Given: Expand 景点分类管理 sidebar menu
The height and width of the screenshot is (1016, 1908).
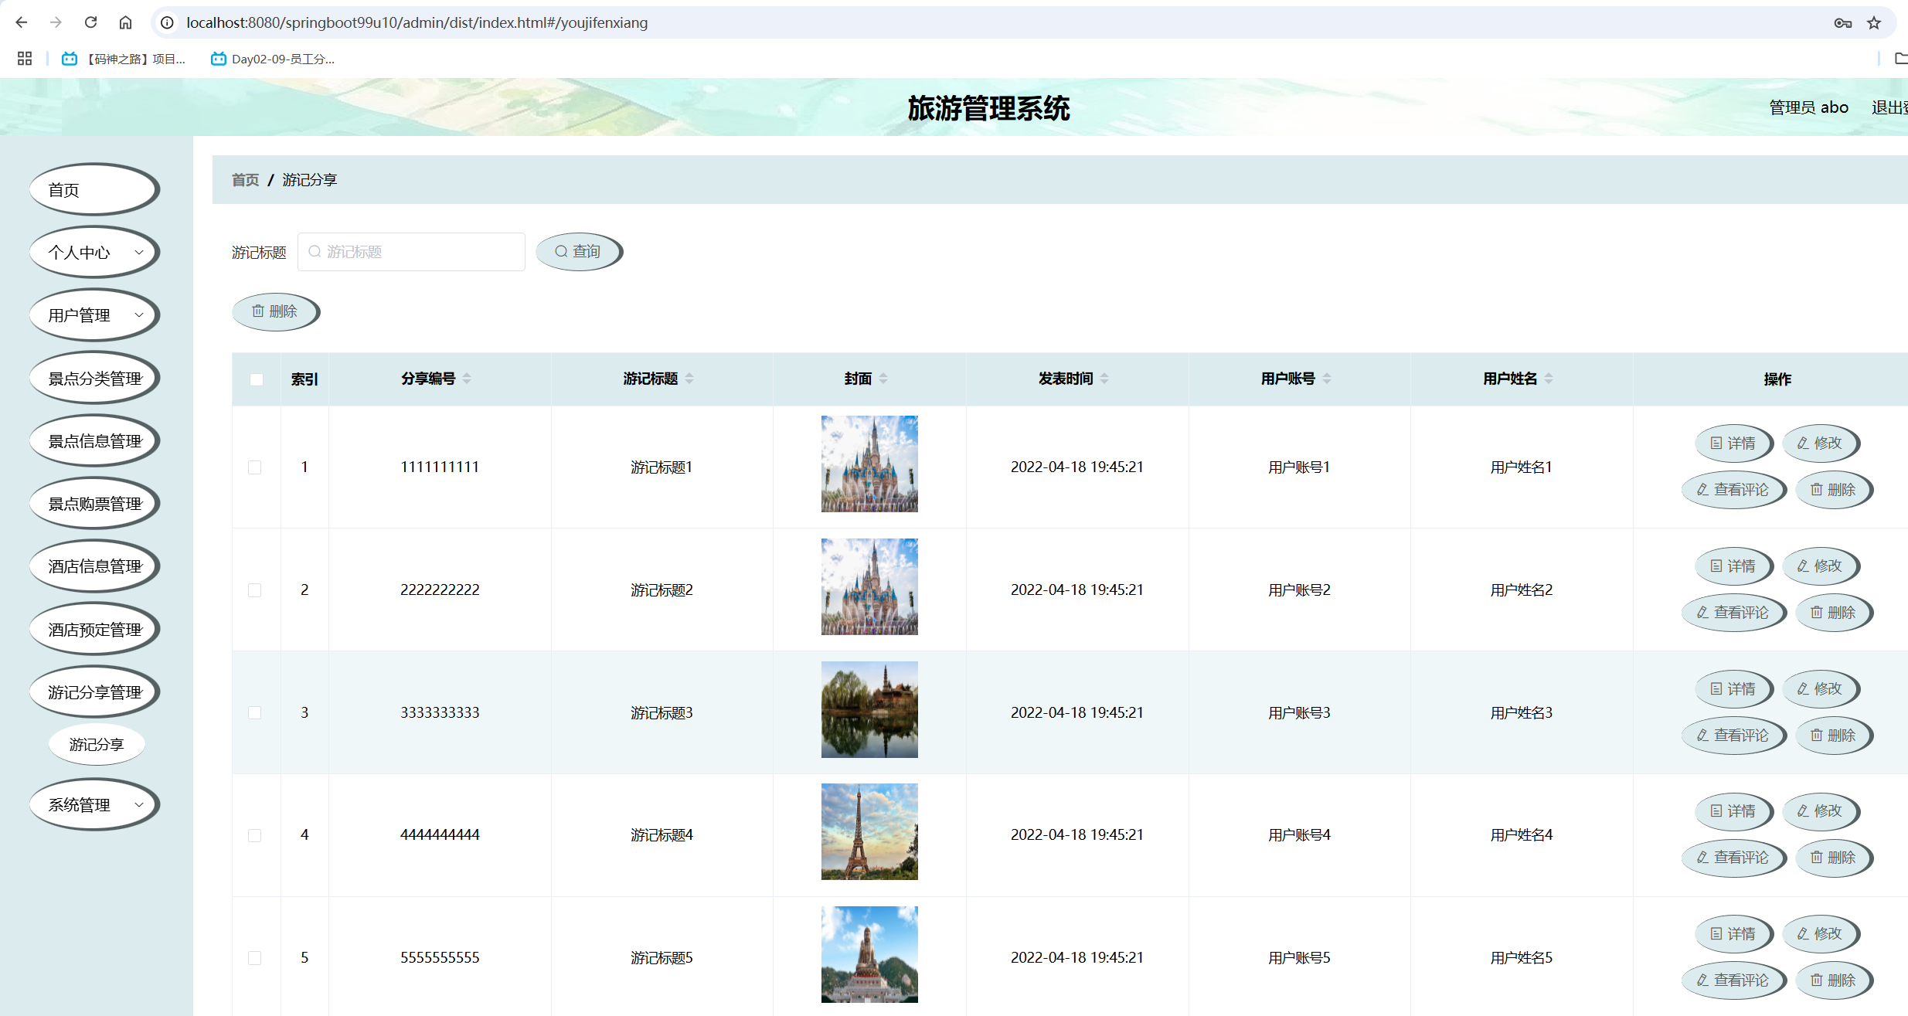Looking at the screenshot, I should point(94,378).
